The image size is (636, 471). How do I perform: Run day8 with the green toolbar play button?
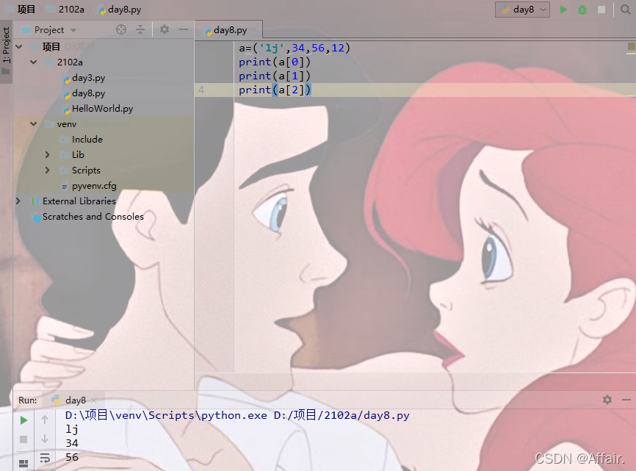click(x=563, y=10)
